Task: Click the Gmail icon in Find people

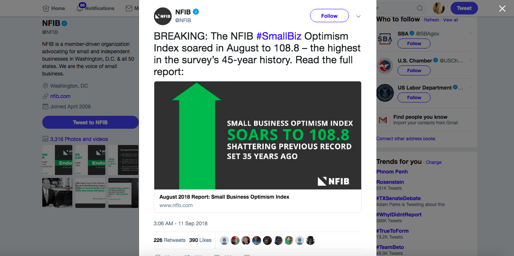Action: (x=382, y=120)
